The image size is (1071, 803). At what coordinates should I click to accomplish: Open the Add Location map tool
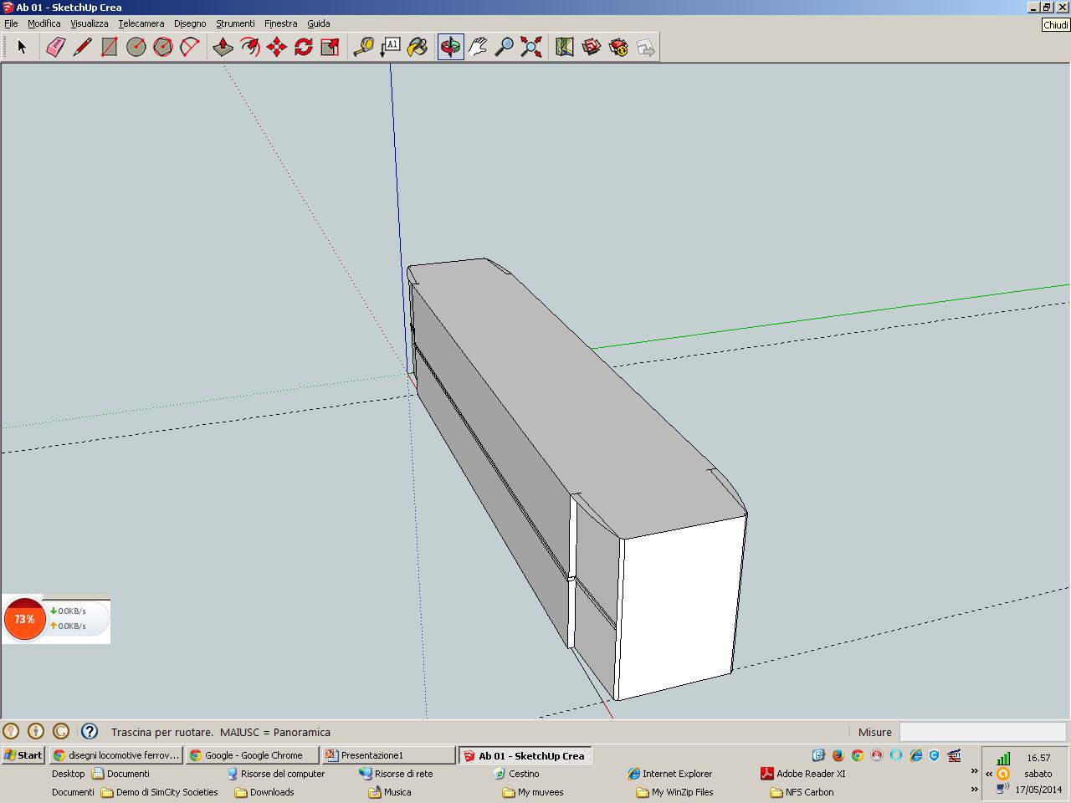(x=564, y=47)
